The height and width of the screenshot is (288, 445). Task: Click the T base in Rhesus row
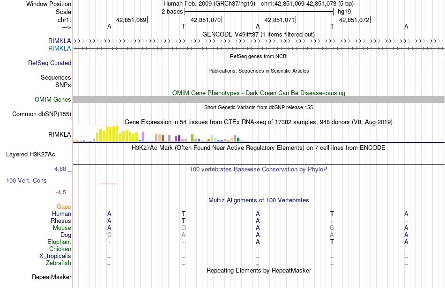[184, 221]
